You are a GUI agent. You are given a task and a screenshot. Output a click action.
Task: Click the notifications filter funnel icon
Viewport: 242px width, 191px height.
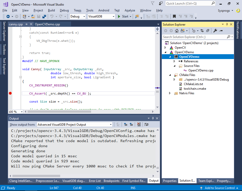[x=153, y=3]
